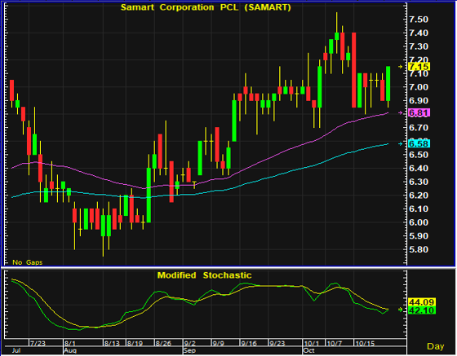This screenshot has height=356, width=457.
Task: Click the yellow arrow beside 7.15
Action: point(401,67)
